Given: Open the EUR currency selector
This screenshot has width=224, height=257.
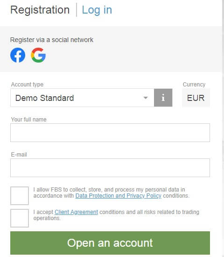Looking at the screenshot, I should click(196, 98).
